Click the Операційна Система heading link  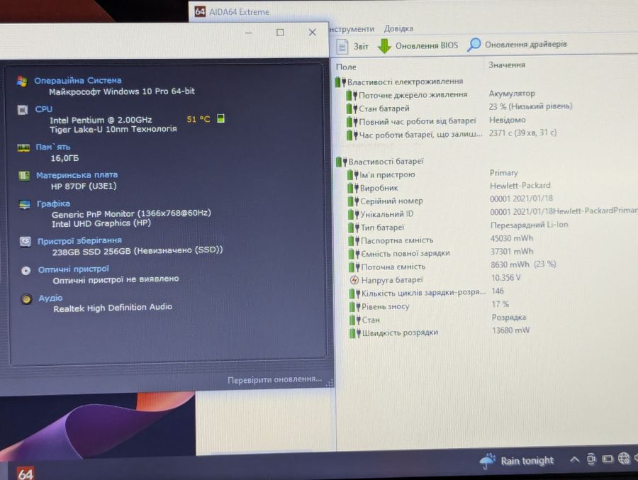(78, 80)
